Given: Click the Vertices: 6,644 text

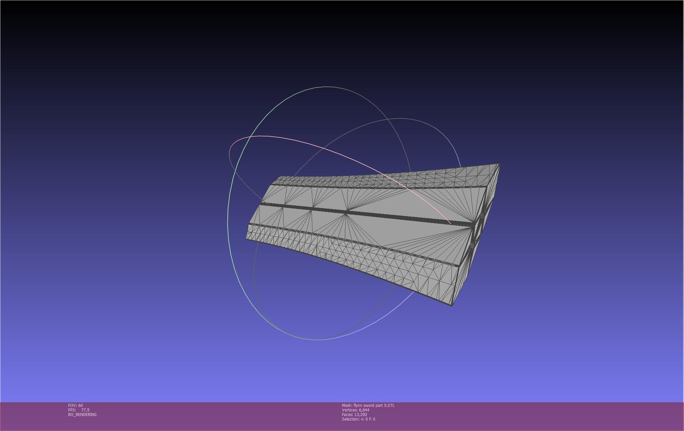Looking at the screenshot, I should pyautogui.click(x=355, y=410).
